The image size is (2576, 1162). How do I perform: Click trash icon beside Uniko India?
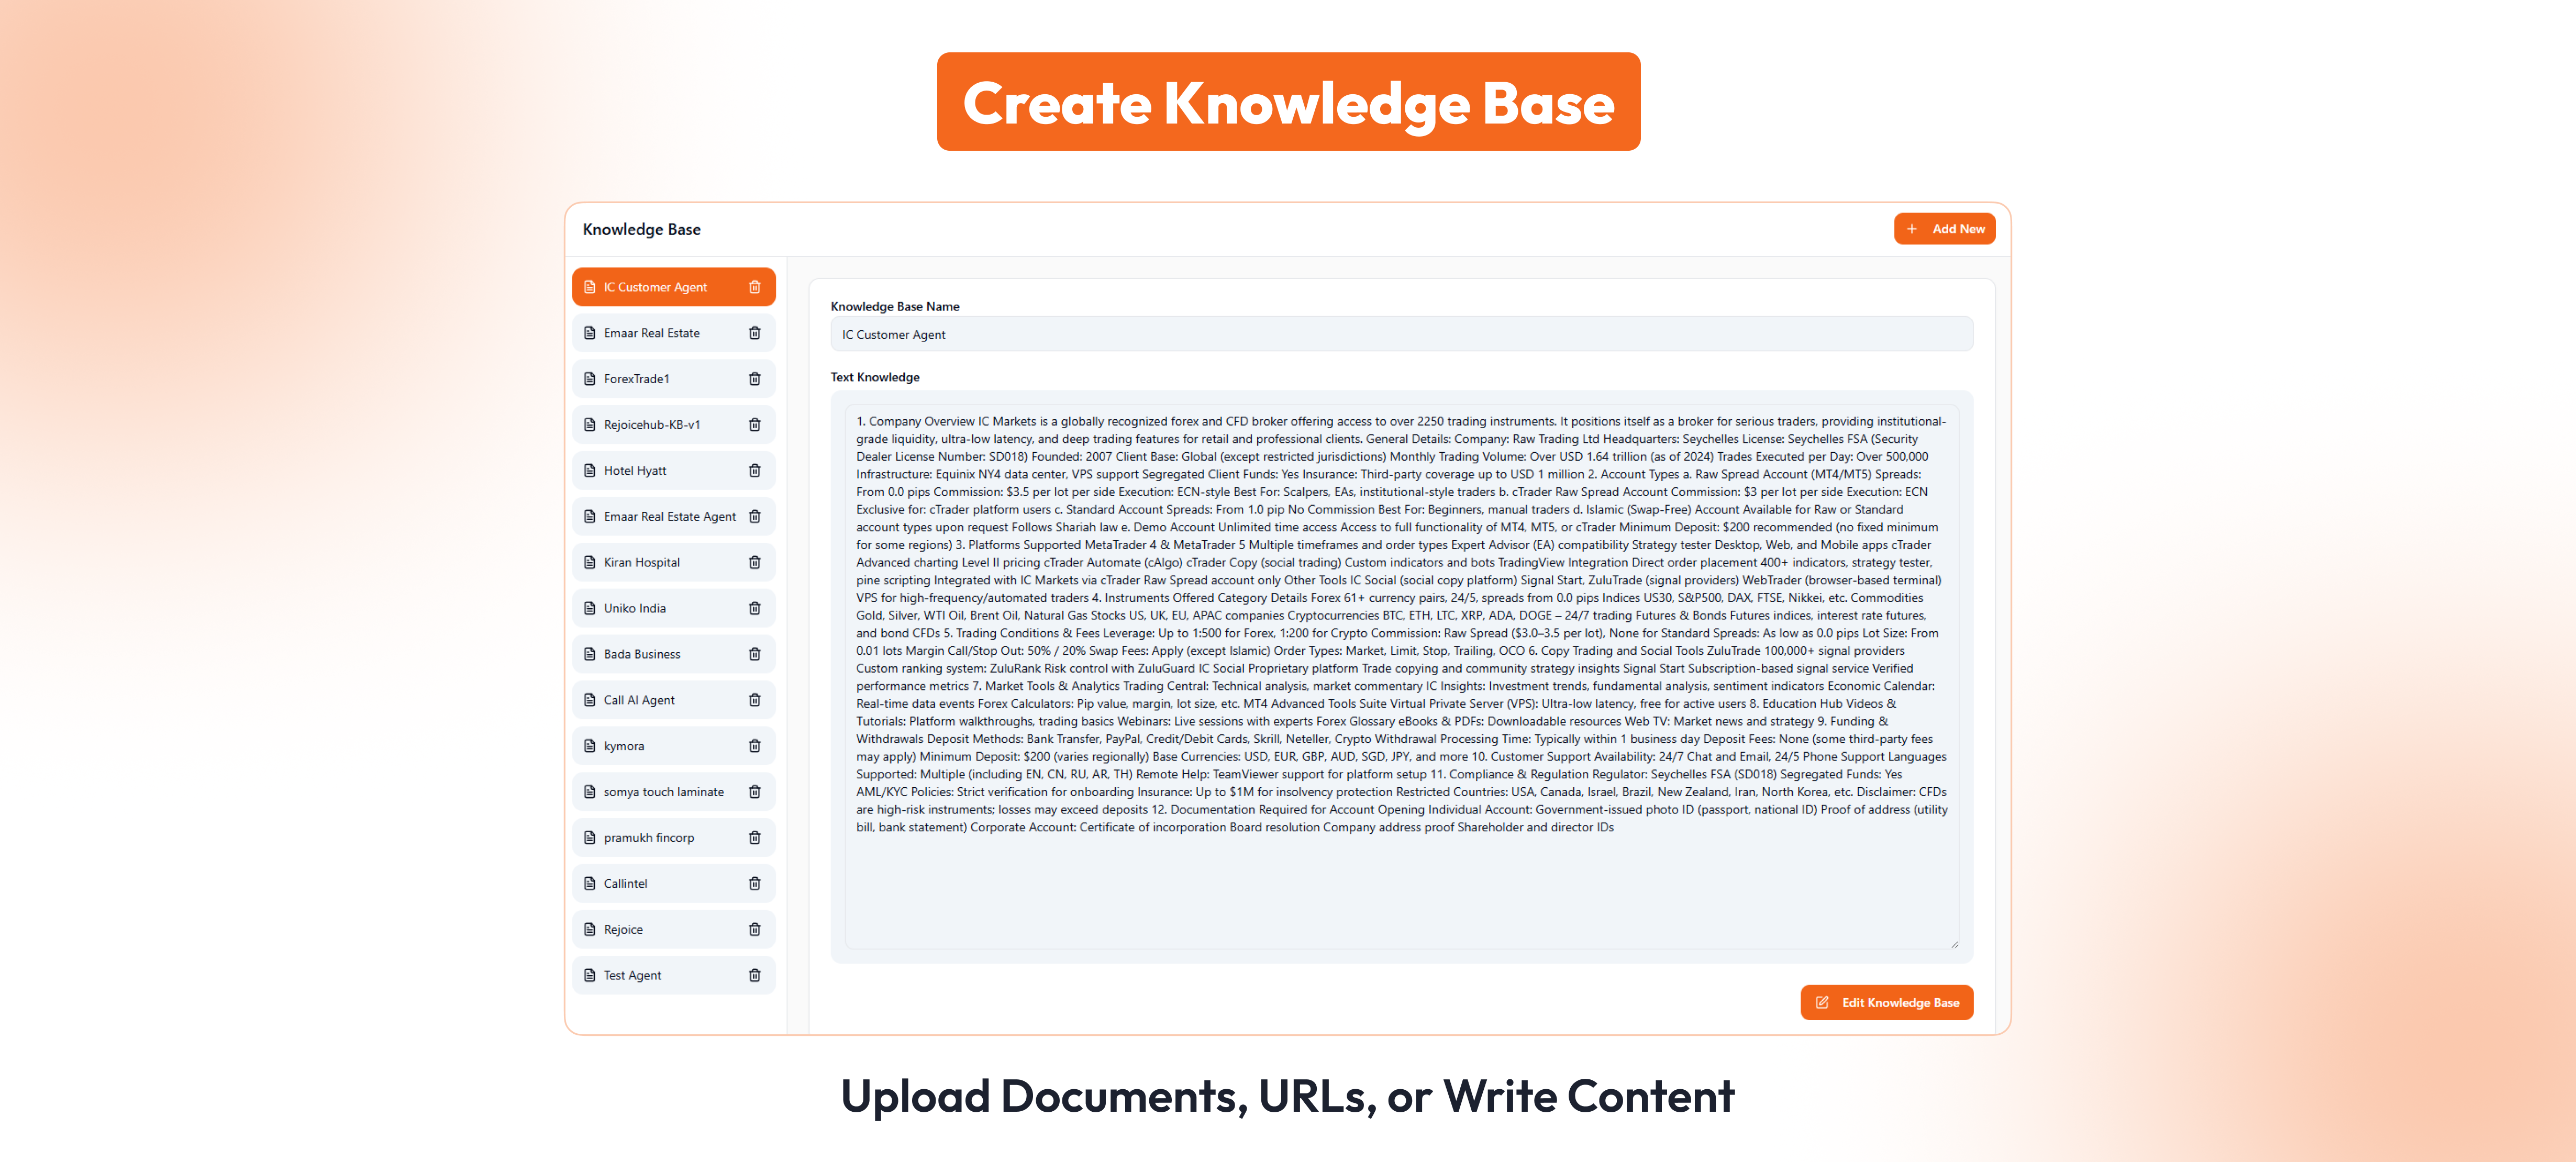coord(754,608)
